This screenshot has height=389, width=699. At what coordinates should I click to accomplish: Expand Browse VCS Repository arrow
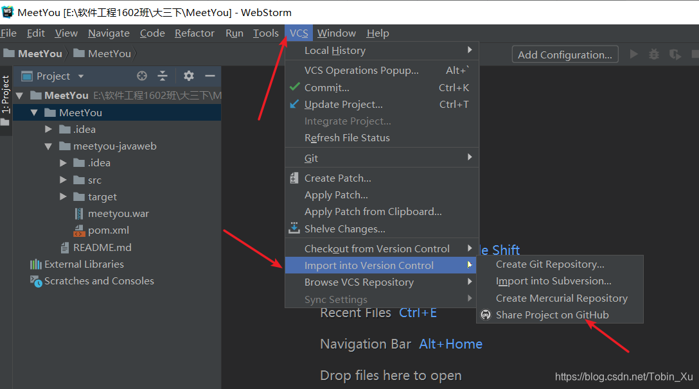pyautogui.click(x=470, y=282)
